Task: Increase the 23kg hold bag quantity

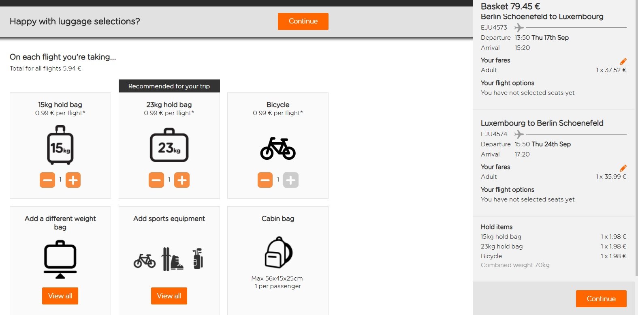Action: pos(182,180)
